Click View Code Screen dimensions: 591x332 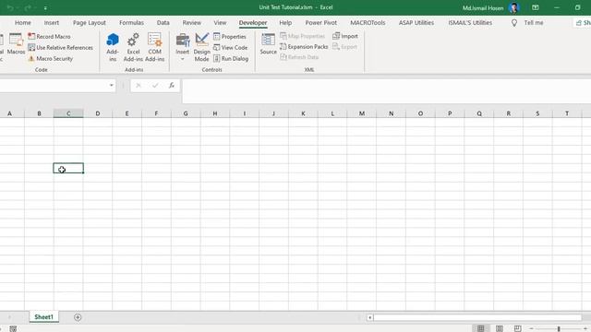point(230,47)
